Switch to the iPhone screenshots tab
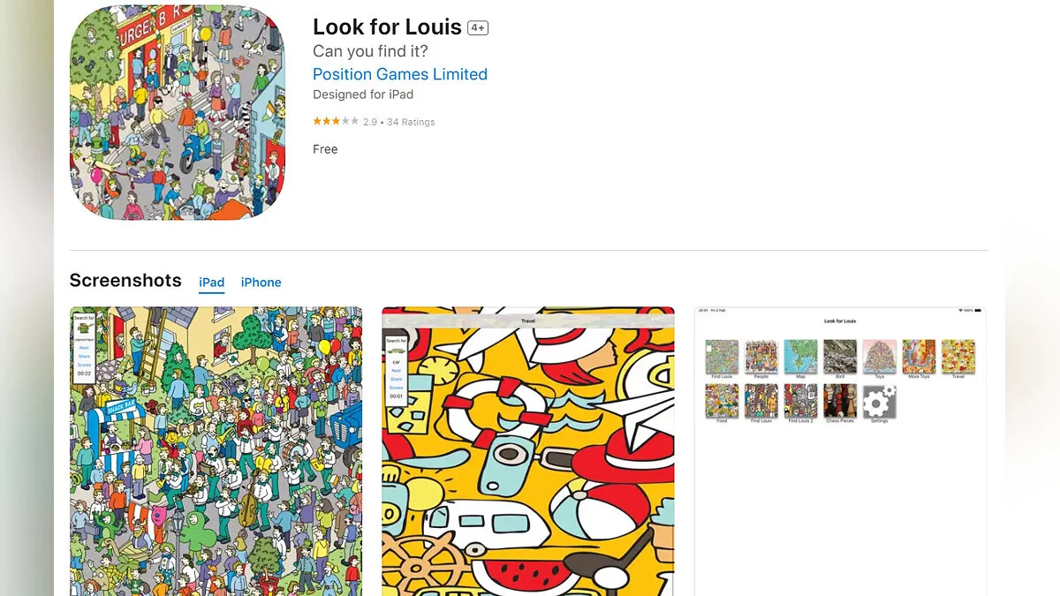Image resolution: width=1060 pixels, height=596 pixels. (x=261, y=283)
